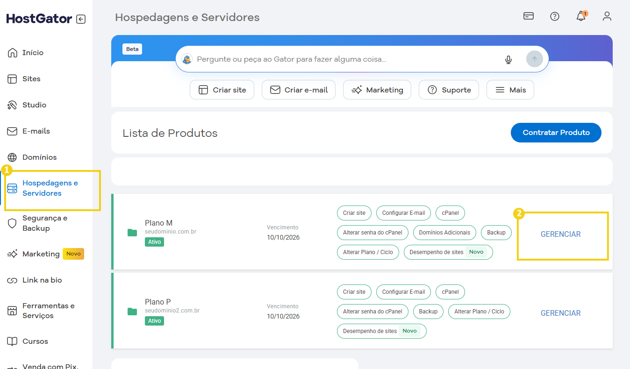
Task: Type in the Gator assistant search field
Action: coord(341,59)
